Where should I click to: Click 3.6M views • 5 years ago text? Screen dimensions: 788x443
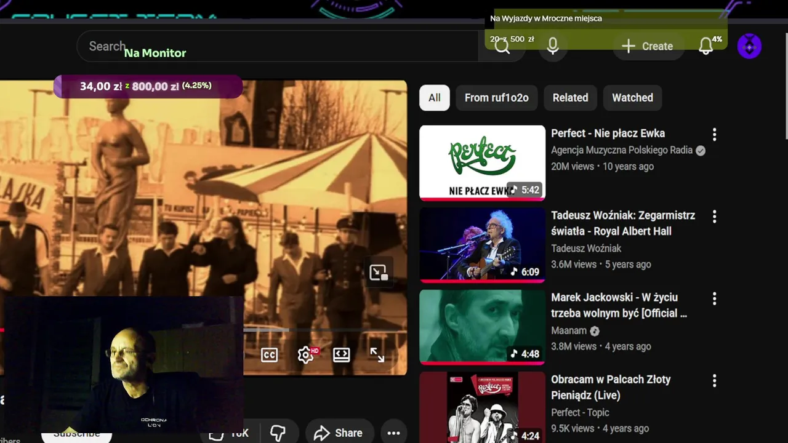click(x=601, y=264)
